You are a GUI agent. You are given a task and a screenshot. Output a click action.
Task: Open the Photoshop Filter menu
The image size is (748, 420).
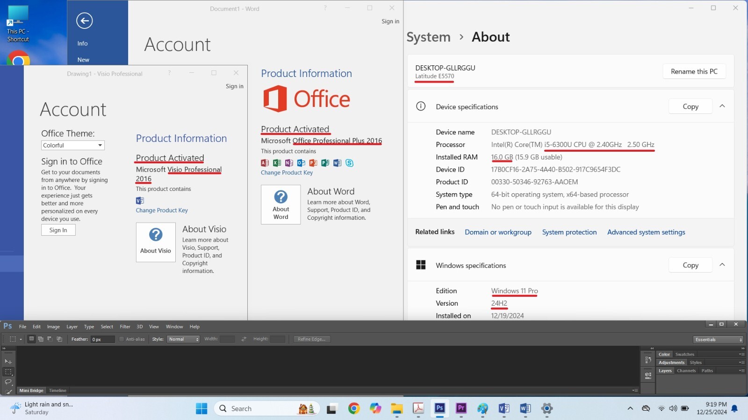coord(125,327)
